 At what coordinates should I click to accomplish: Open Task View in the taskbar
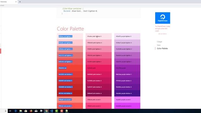[x=10, y=111]
